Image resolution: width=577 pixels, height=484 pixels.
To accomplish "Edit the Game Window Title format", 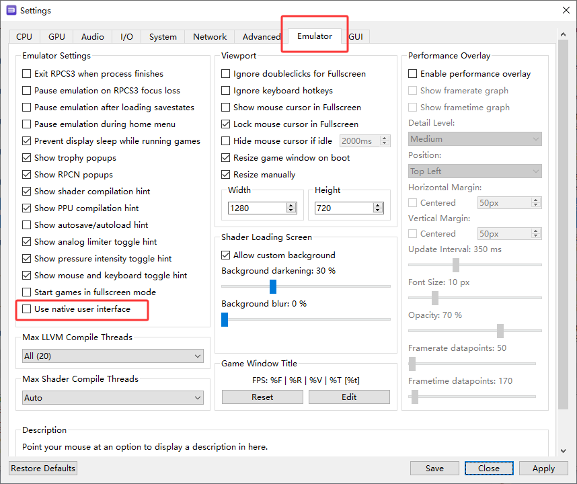I will click(349, 397).
